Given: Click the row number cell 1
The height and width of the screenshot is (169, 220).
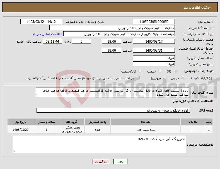Looking at the screenshot, I should point(209,130).
